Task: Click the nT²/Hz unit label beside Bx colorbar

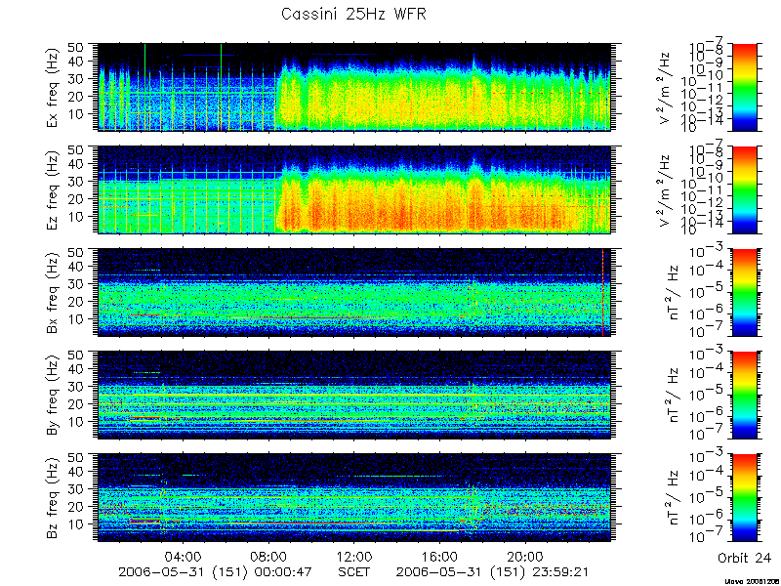Action: click(x=672, y=292)
